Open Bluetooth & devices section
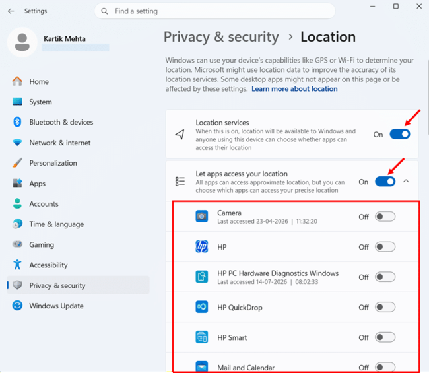 [x=78, y=122]
